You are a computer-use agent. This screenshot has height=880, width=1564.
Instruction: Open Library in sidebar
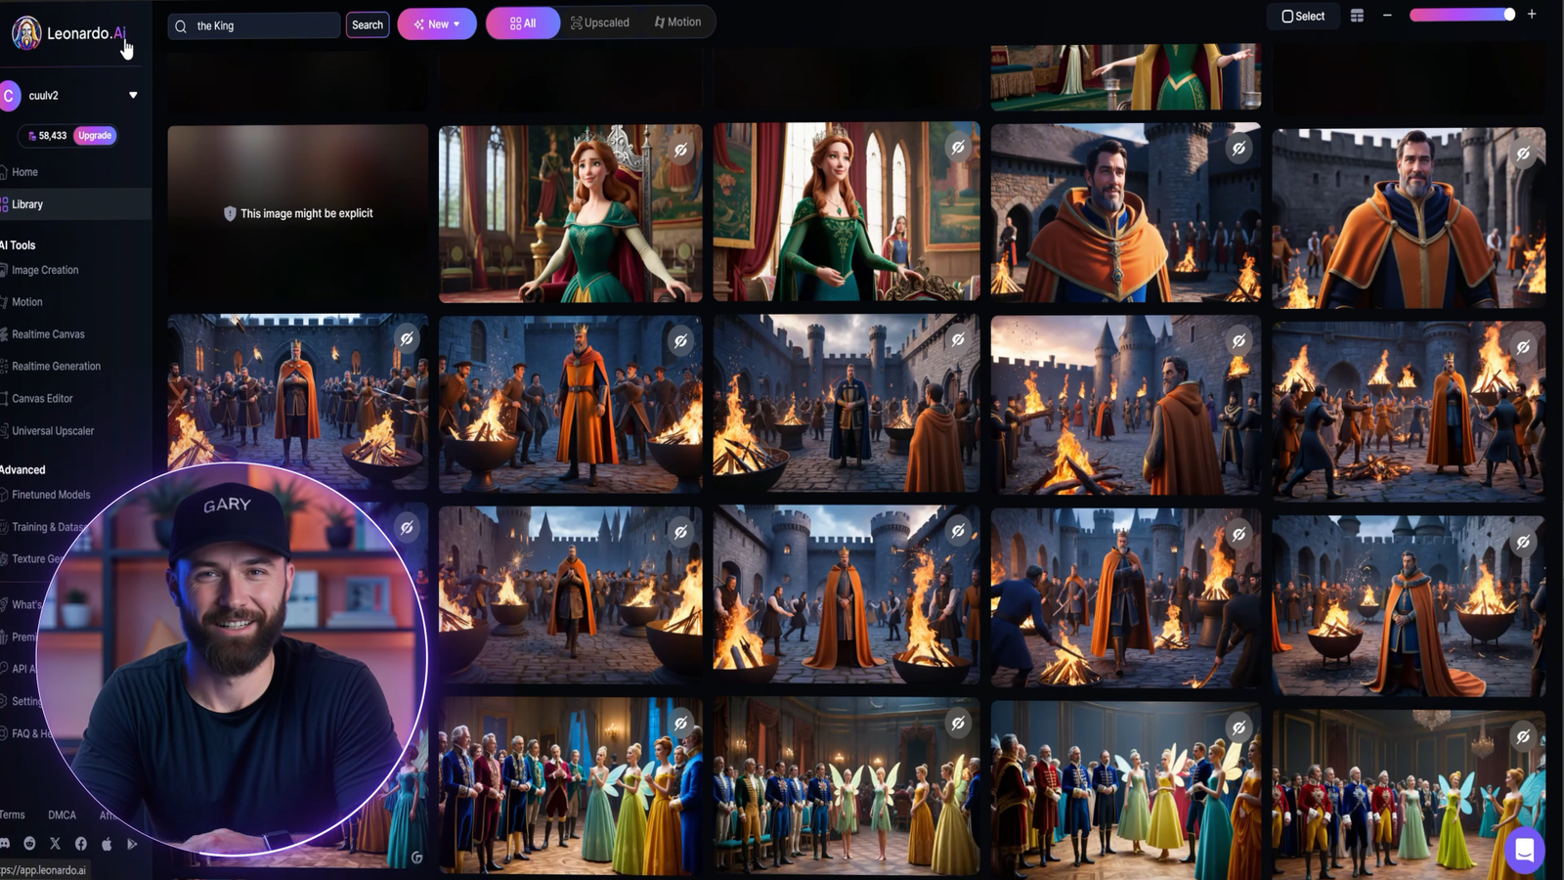click(27, 204)
